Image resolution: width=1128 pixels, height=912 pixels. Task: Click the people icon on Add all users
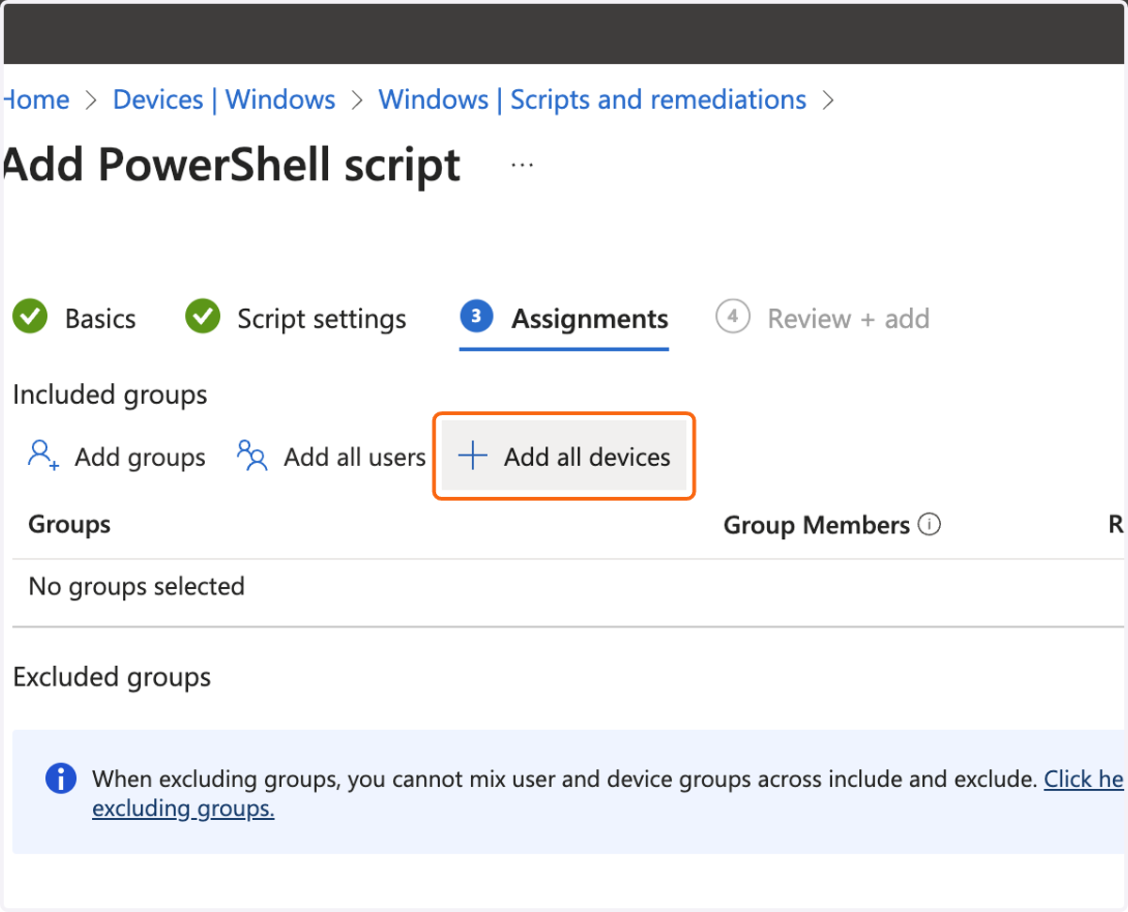pyautogui.click(x=252, y=456)
